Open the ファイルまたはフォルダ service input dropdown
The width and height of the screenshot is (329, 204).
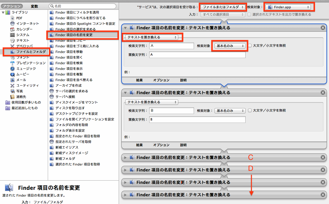[222, 7]
